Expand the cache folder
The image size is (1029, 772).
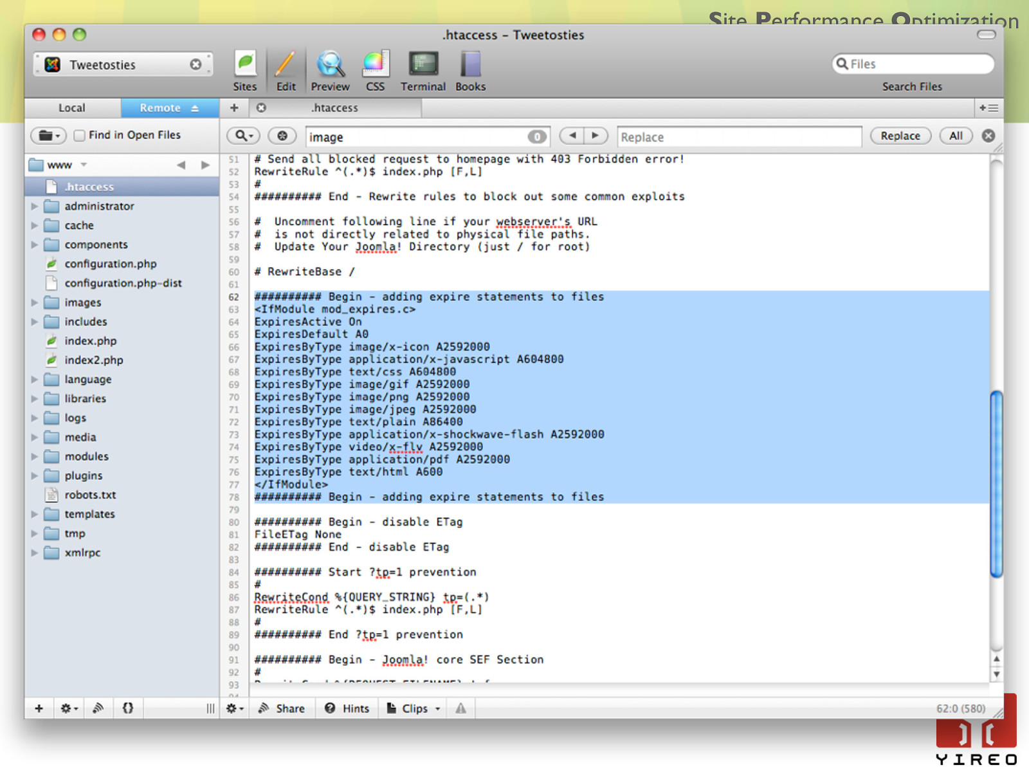35,226
